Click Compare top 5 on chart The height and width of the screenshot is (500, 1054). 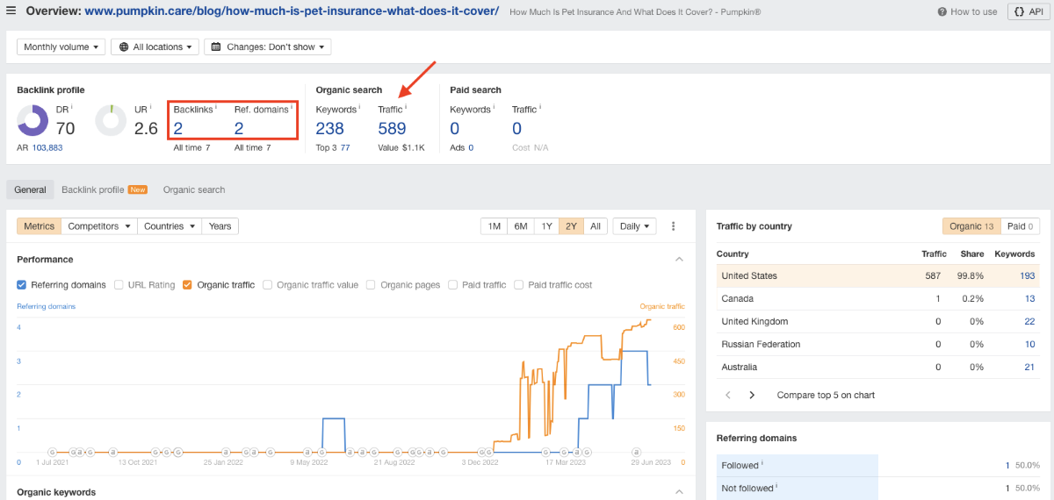(x=826, y=395)
